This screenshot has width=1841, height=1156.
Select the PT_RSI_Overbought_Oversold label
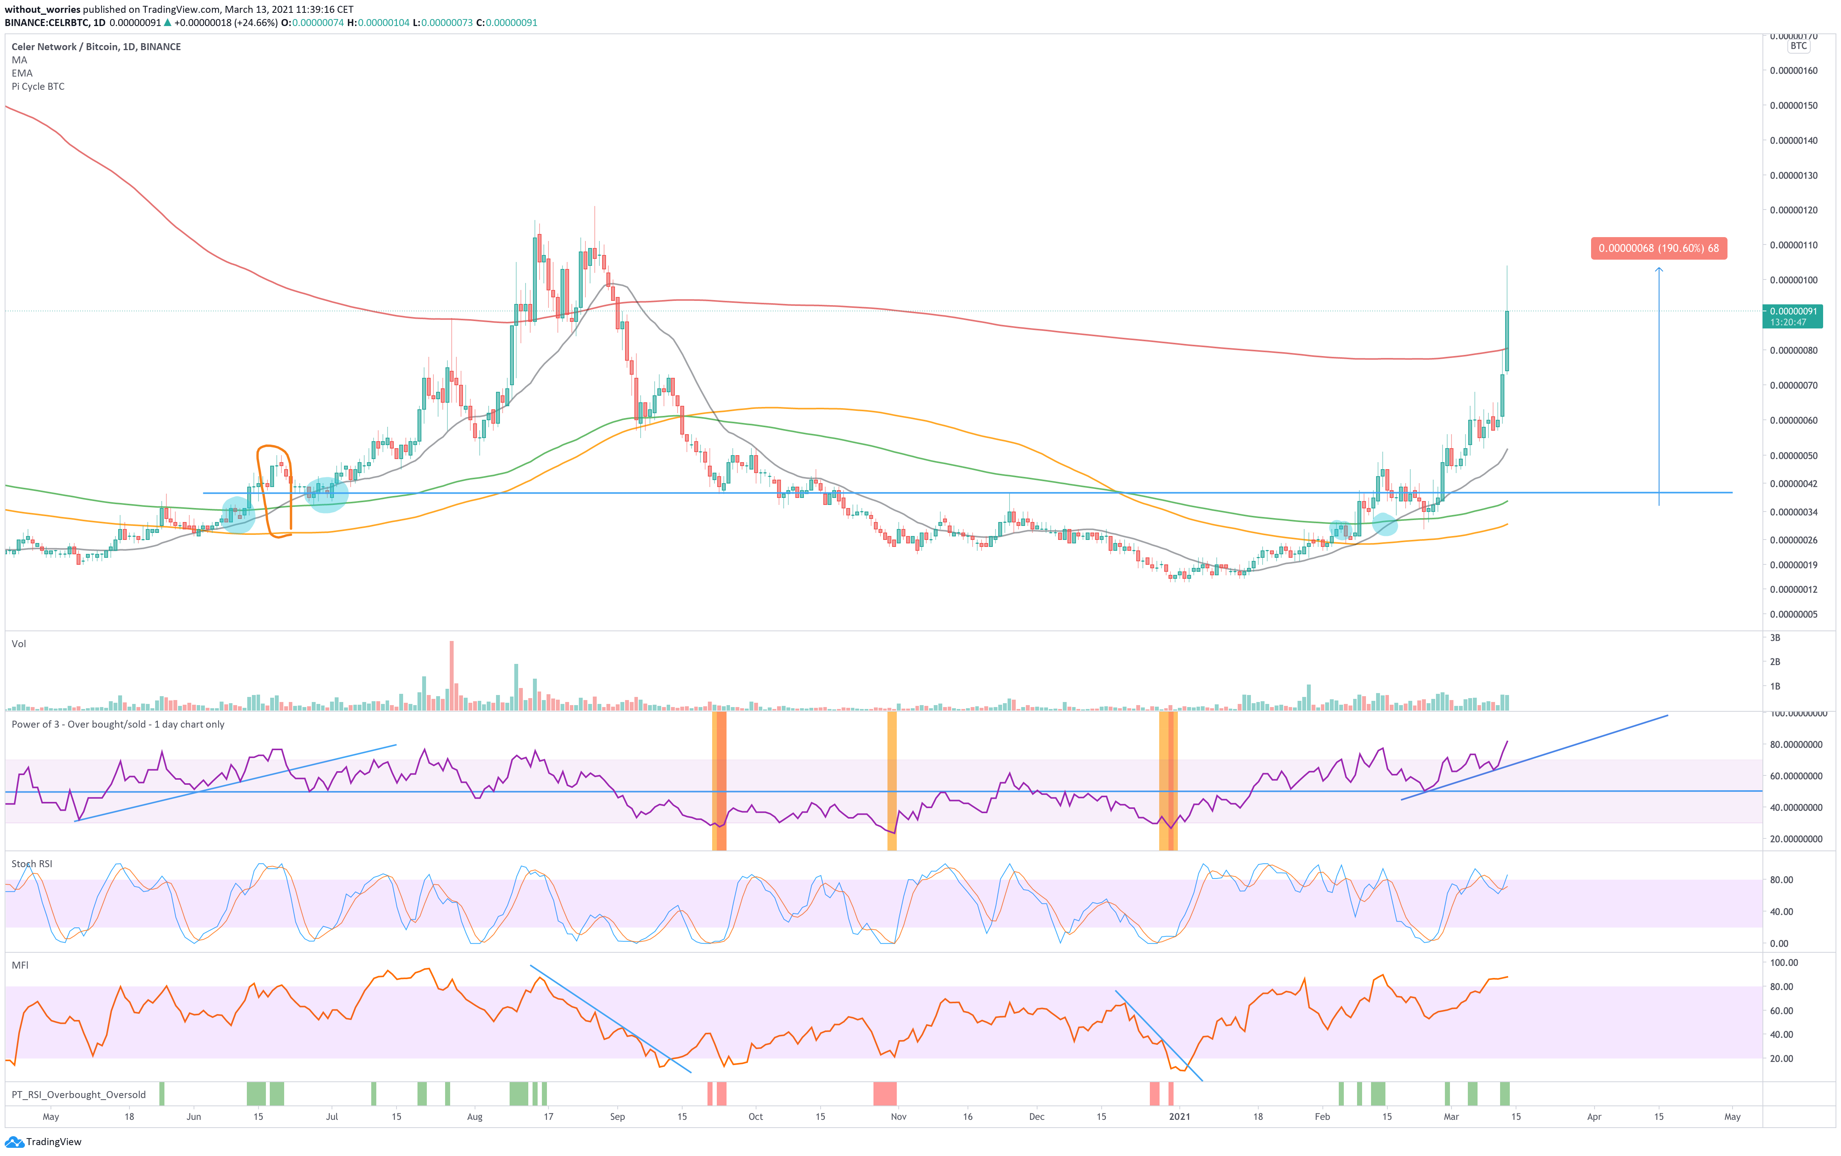(78, 1095)
